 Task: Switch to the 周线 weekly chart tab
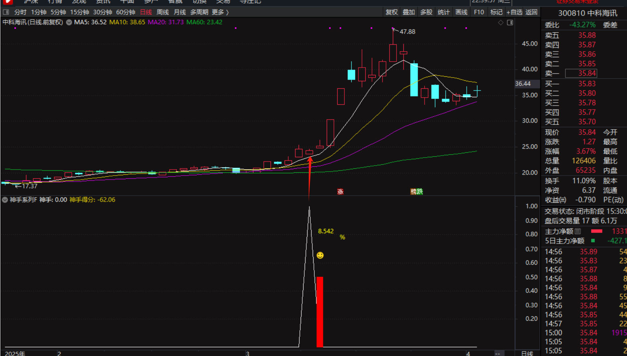point(162,12)
